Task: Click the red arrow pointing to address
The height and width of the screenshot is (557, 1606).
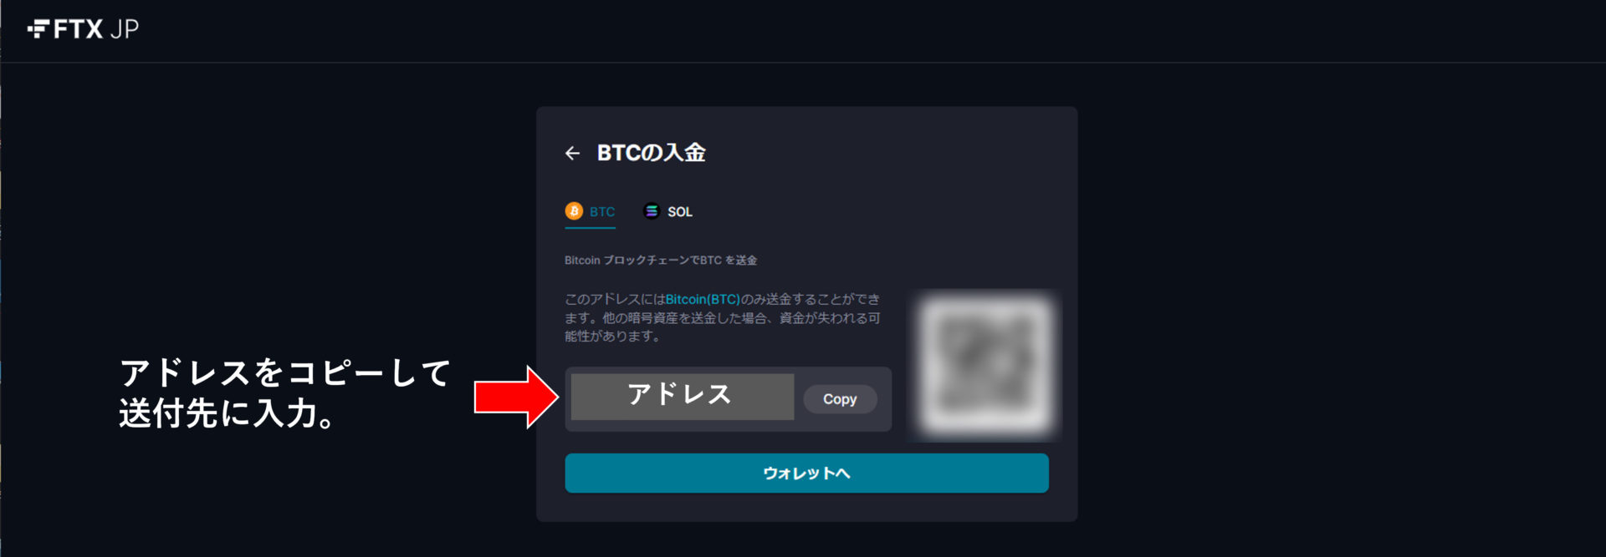Action: [516, 397]
